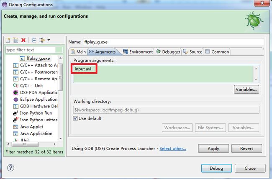Screen dimensions: 272x179
Task: Click the tree horizontal scrollbar thumb
Action: (25, 144)
